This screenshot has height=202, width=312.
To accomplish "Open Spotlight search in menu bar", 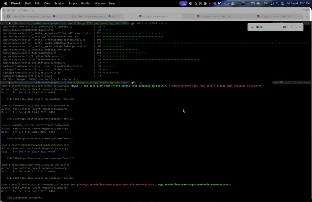I will tap(277, 3).
